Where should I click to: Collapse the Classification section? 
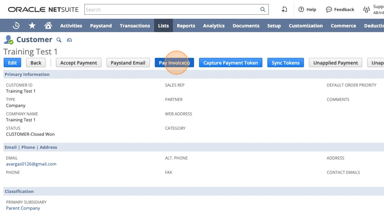coord(19,191)
